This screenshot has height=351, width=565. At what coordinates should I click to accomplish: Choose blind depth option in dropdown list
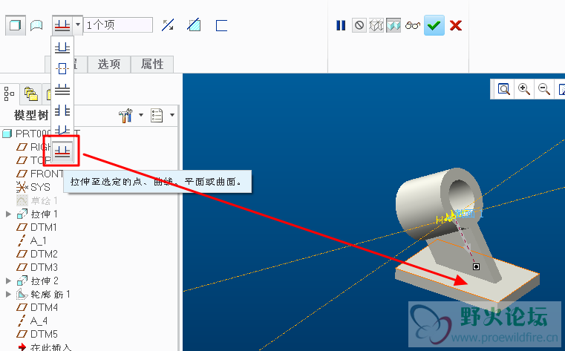pyautogui.click(x=62, y=47)
